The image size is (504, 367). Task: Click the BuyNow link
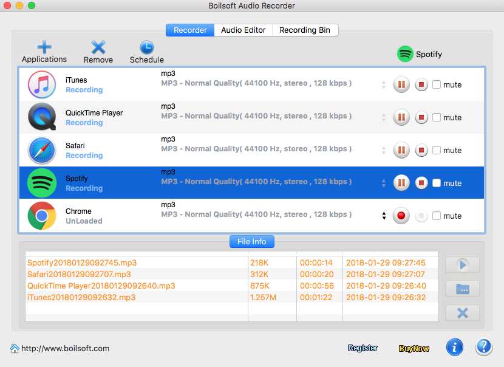point(414,348)
